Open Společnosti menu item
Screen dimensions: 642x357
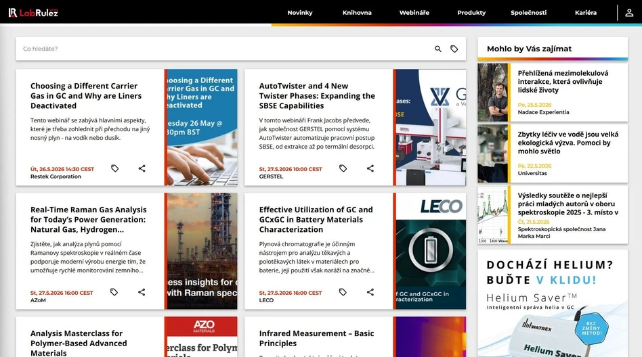[x=529, y=13]
